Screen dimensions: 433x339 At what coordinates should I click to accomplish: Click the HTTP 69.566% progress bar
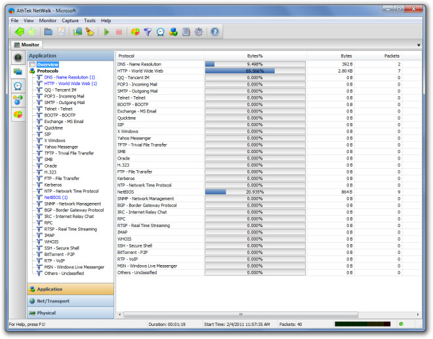coord(255,71)
